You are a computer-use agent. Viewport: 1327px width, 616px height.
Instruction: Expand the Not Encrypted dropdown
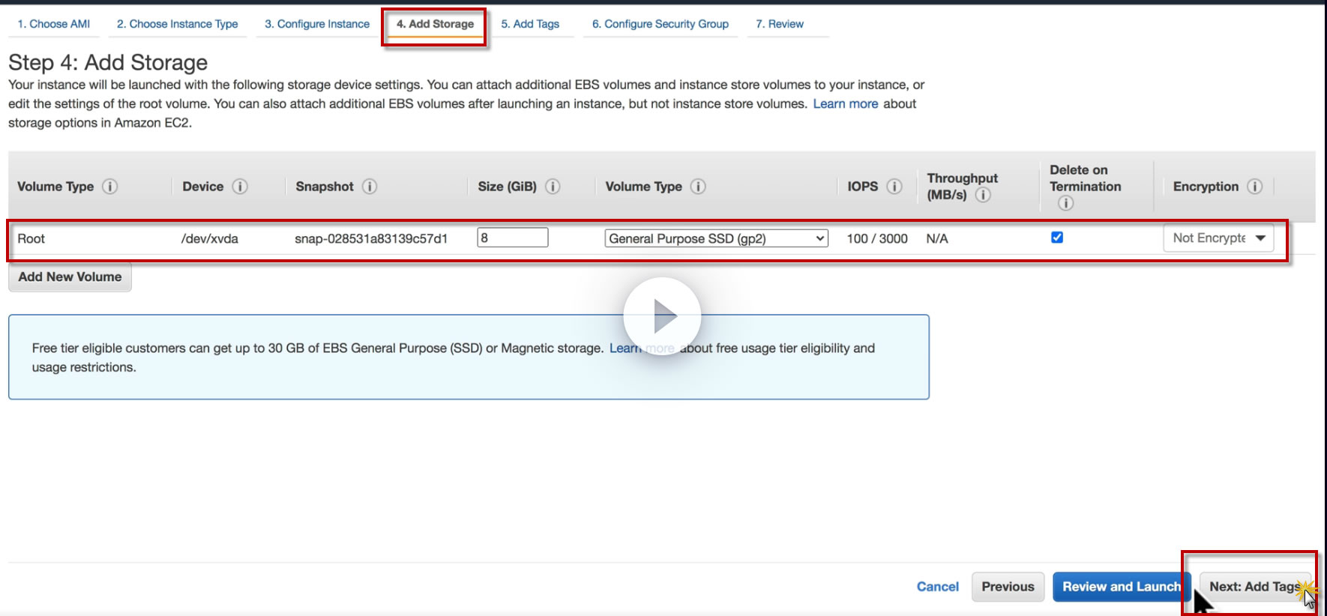[1218, 238]
